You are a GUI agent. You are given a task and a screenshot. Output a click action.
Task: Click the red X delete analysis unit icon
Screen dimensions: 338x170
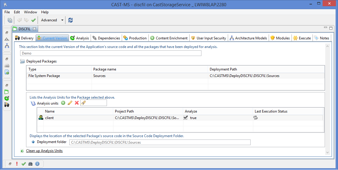(77, 103)
